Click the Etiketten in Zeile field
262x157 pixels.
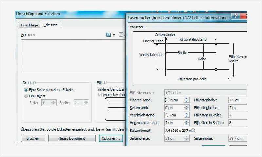238,115
